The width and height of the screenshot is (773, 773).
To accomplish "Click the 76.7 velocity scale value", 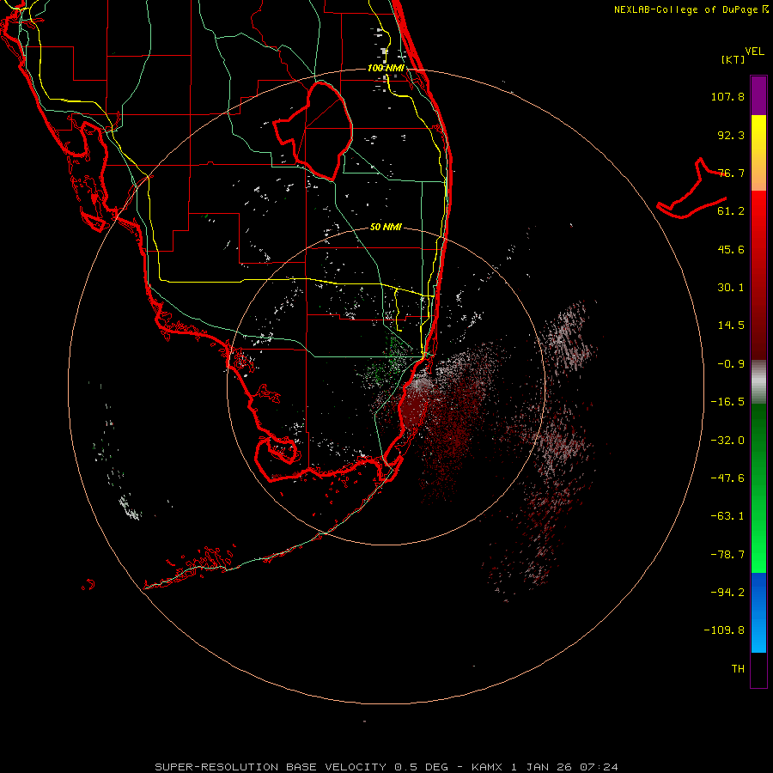I will click(731, 173).
